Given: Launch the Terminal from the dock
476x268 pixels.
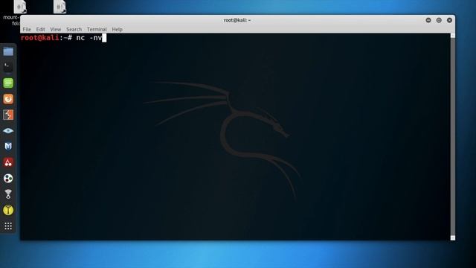Looking at the screenshot, I should click(x=8, y=67).
